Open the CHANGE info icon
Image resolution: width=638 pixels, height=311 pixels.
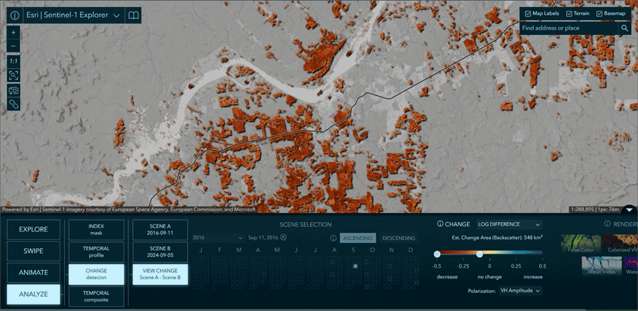[439, 224]
